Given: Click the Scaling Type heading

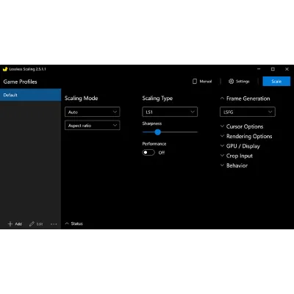Looking at the screenshot, I should pos(157,98).
